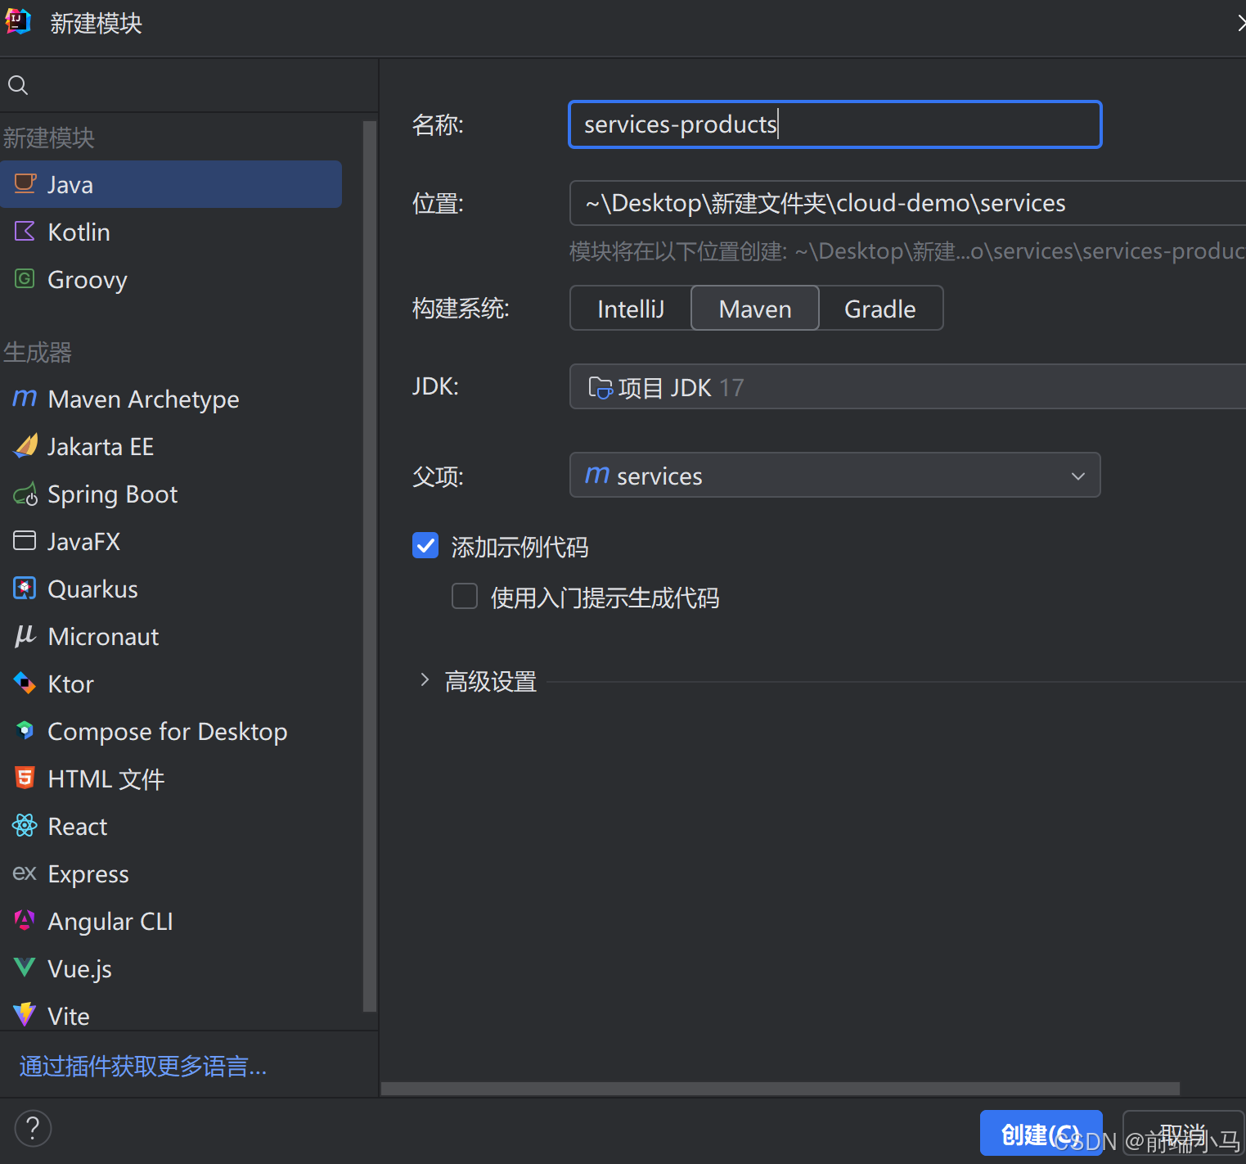Pick the Quarkus generator icon
The image size is (1246, 1164).
[25, 588]
